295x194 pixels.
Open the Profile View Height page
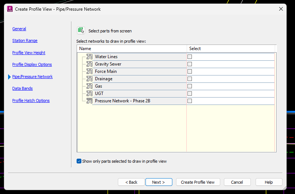29,53
